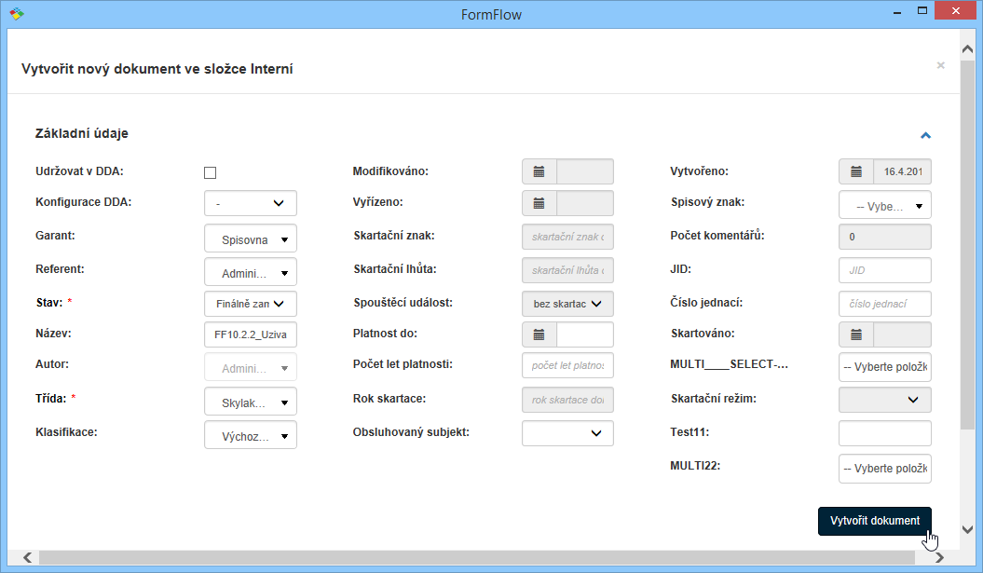Screen dimensions: 983x573
Task: Click the Vytvořeno calendar icon
Action: [856, 171]
